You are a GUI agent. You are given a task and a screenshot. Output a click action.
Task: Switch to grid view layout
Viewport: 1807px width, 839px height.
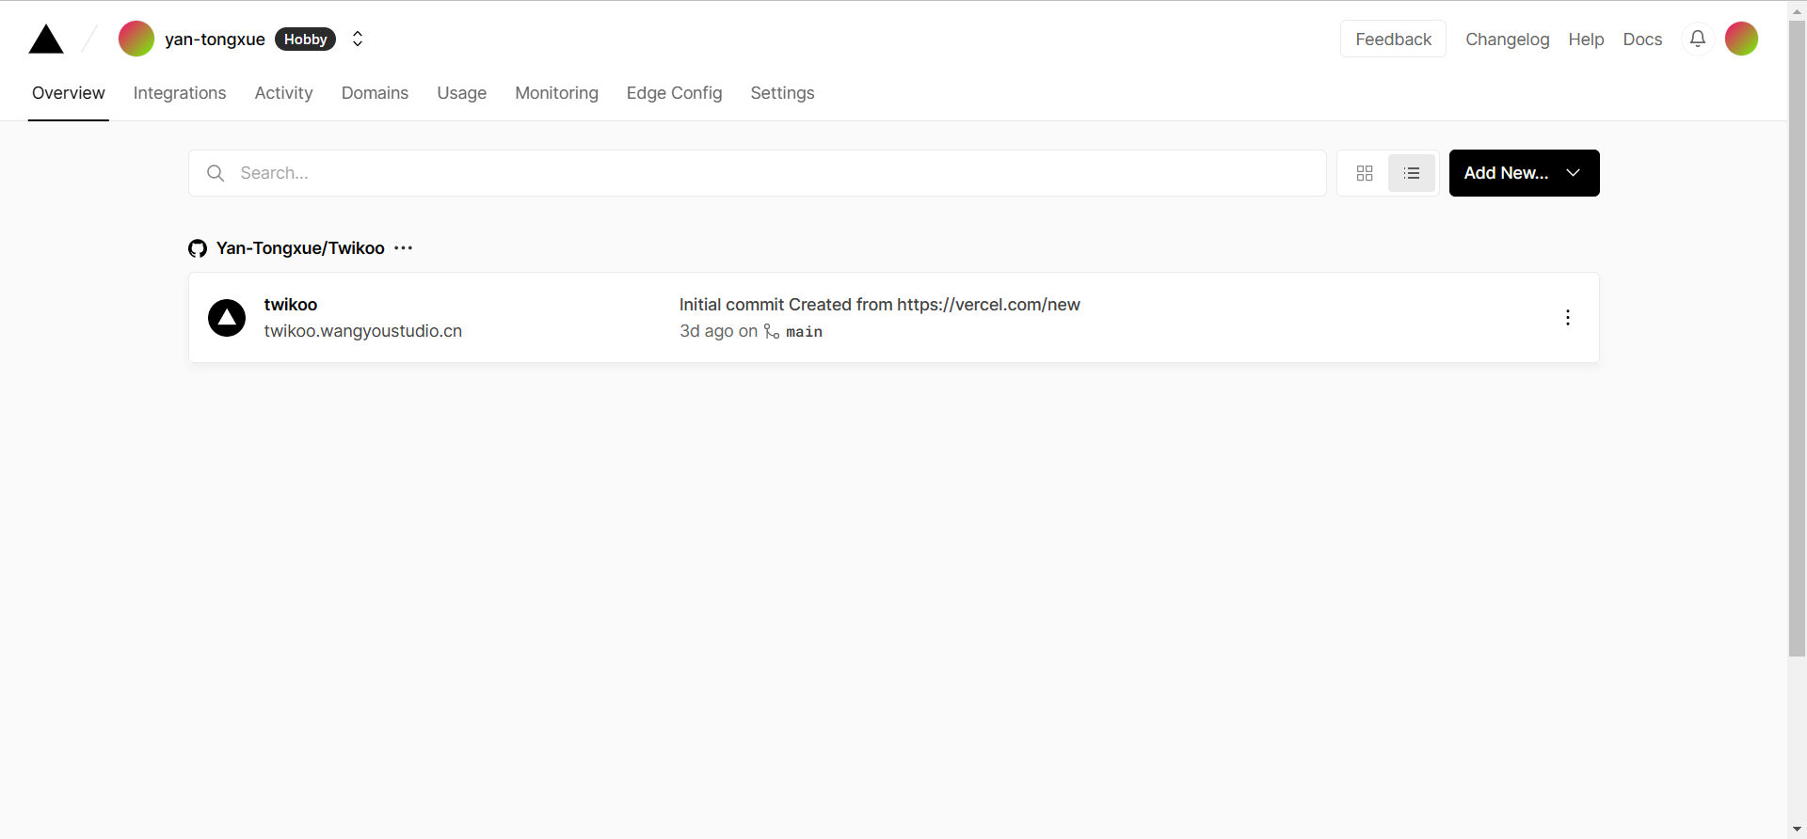pos(1365,173)
